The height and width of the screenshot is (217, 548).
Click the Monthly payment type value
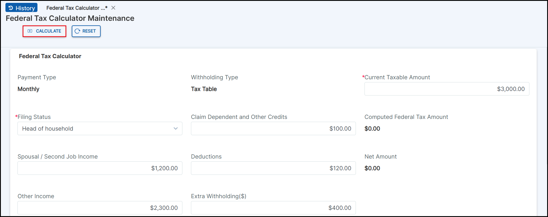pos(29,89)
